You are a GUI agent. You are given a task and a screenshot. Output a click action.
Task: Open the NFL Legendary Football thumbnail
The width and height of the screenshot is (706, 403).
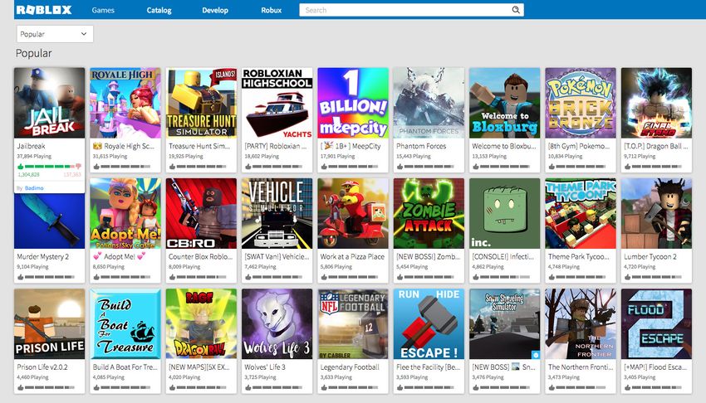tap(353, 324)
